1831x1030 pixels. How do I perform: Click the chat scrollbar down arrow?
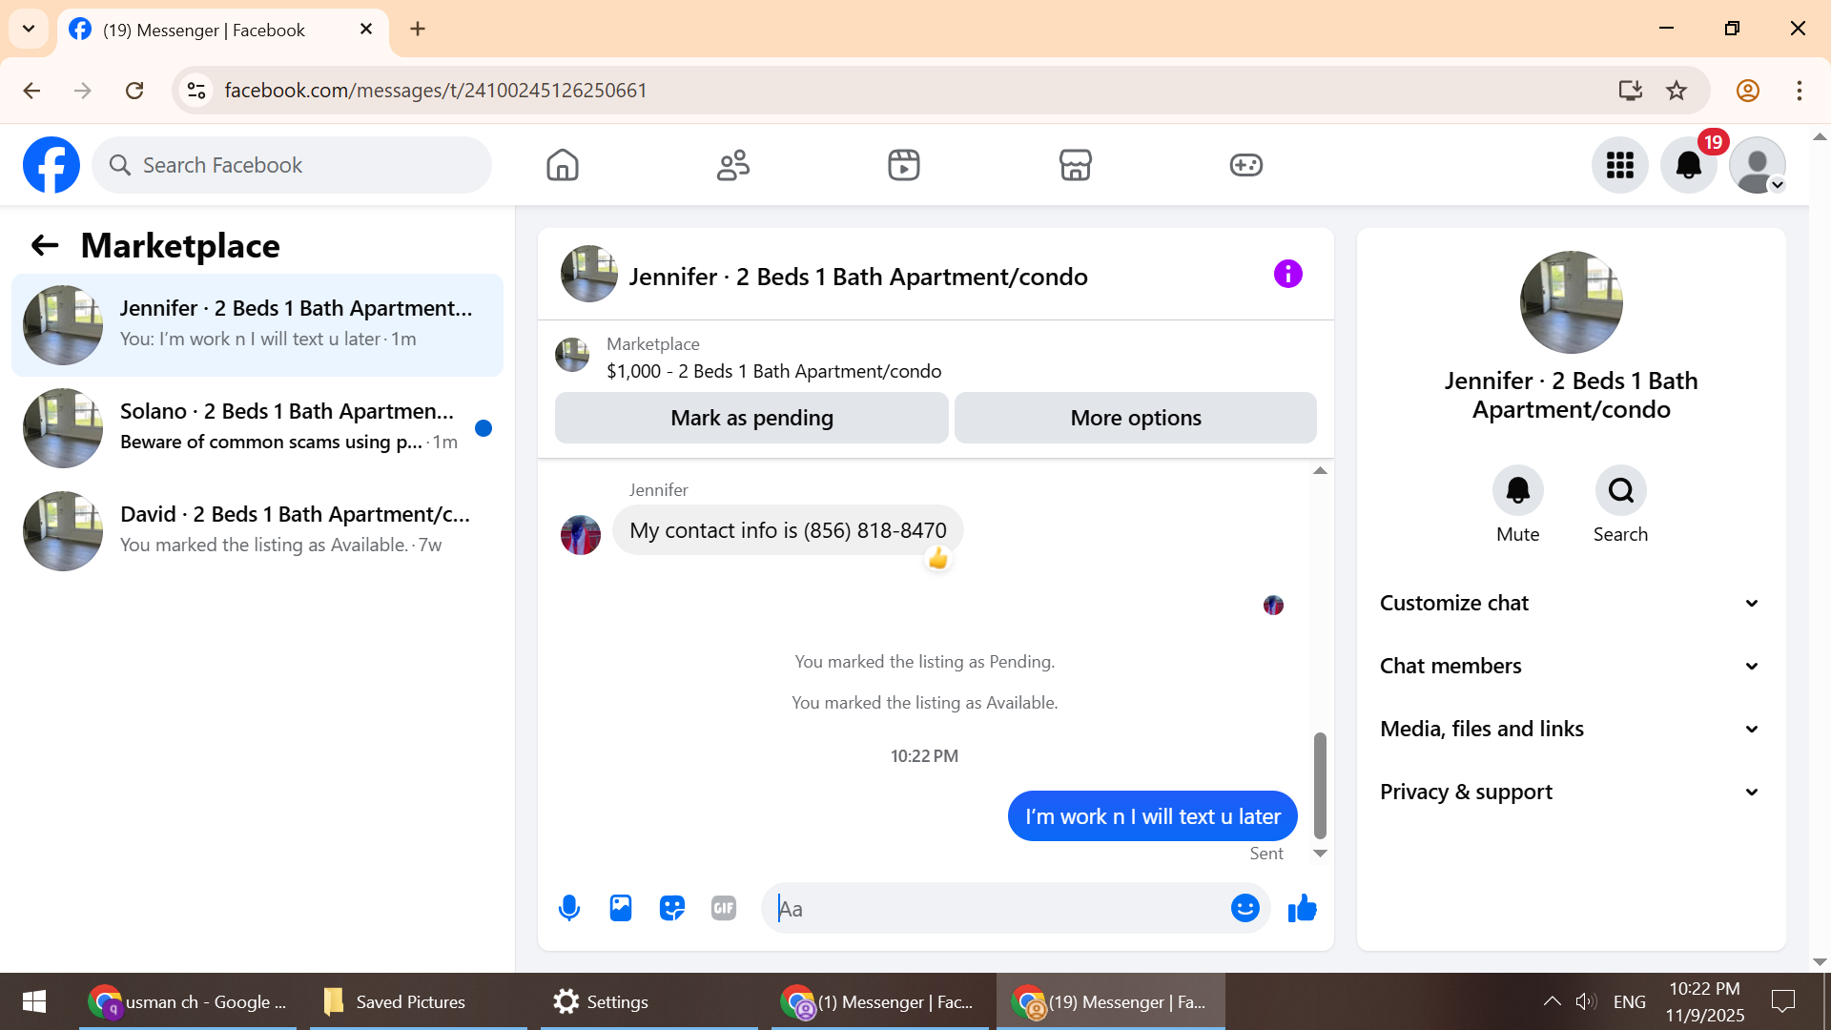[1320, 854]
